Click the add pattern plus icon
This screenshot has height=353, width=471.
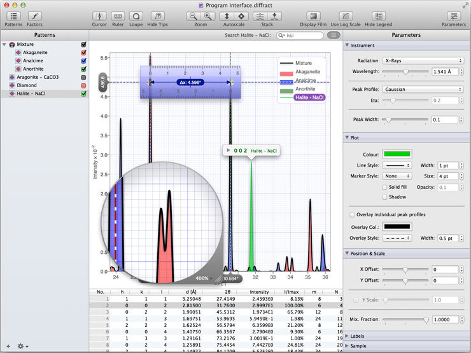(8, 346)
